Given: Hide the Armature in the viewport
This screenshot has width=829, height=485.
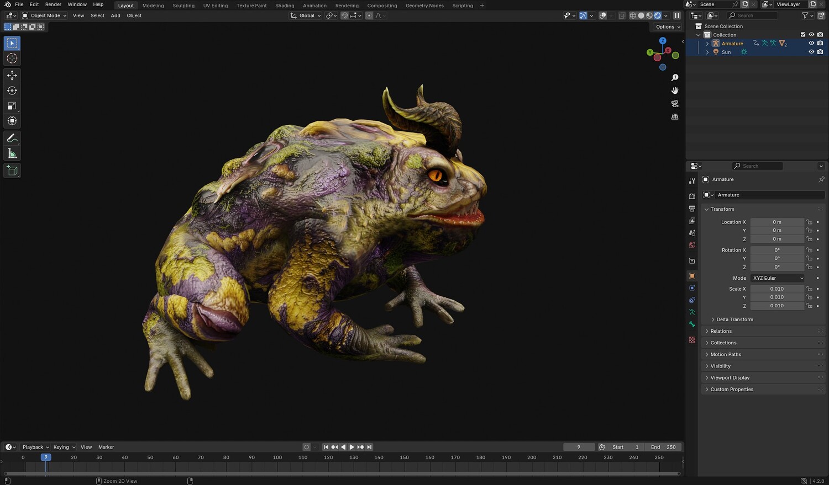Looking at the screenshot, I should (x=811, y=43).
